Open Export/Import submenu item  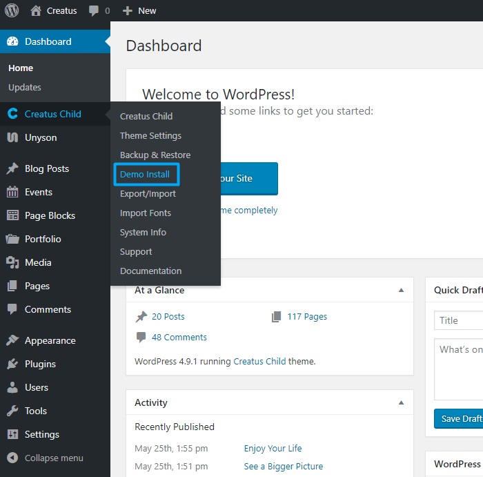click(x=148, y=193)
